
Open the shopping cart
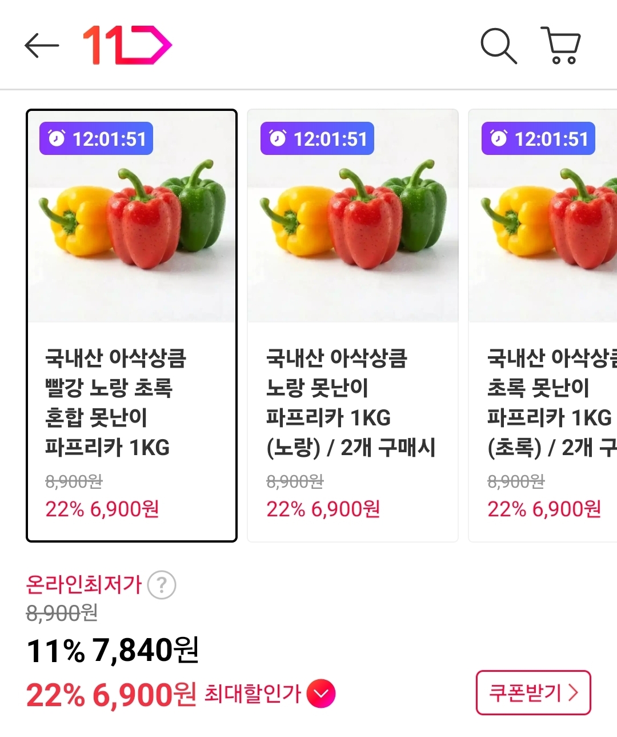pos(560,45)
